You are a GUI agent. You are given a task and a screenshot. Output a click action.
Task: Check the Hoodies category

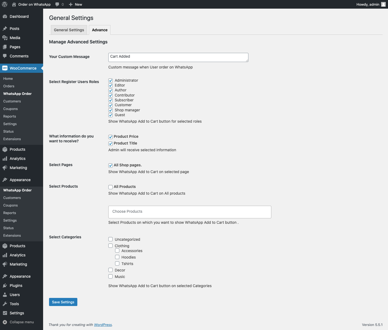117,257
